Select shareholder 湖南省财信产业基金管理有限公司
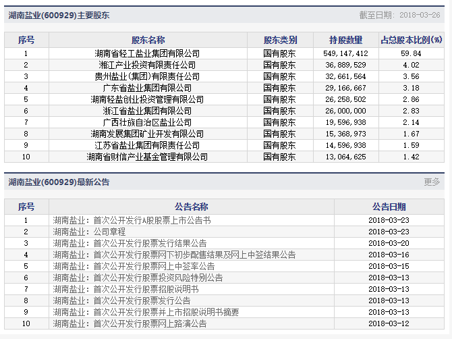452x339 pixels. 147,157
